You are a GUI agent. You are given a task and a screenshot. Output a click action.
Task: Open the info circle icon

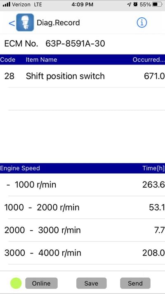coord(142,23)
